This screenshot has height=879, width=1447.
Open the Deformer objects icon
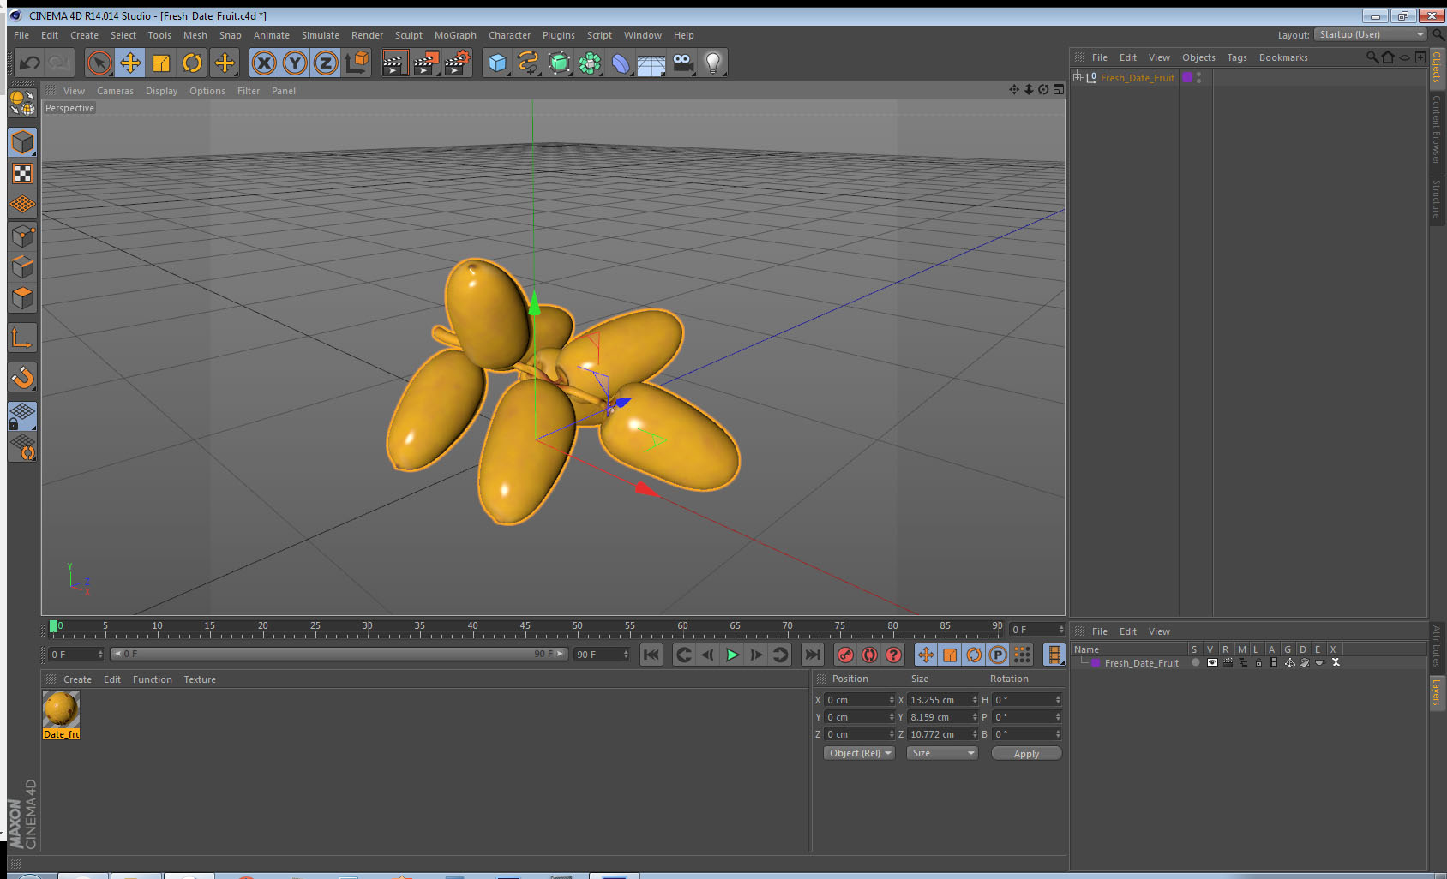coord(621,63)
